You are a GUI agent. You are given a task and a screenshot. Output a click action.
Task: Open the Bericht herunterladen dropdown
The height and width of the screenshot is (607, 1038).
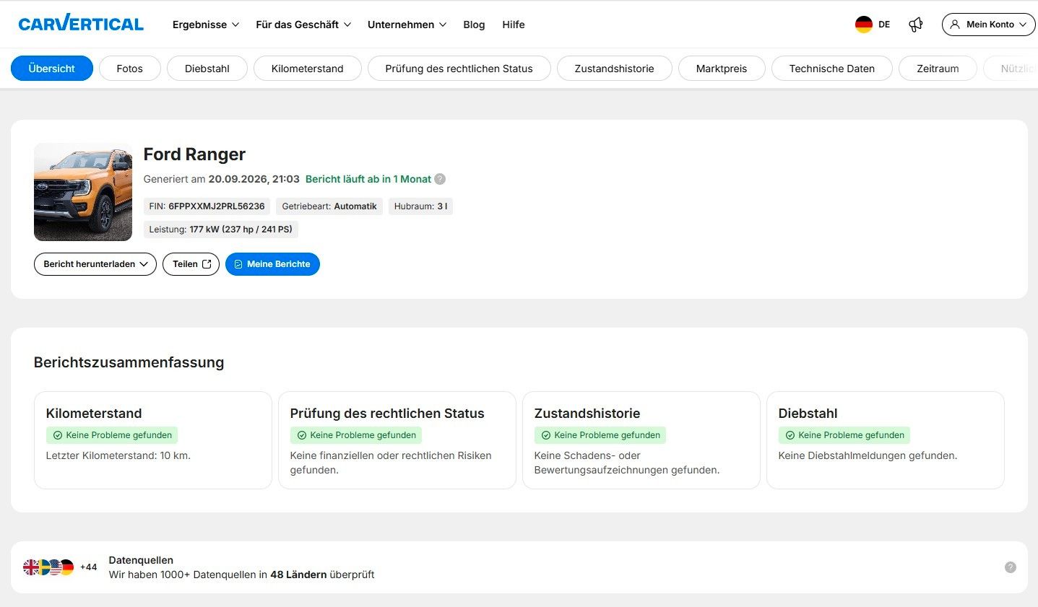95,264
